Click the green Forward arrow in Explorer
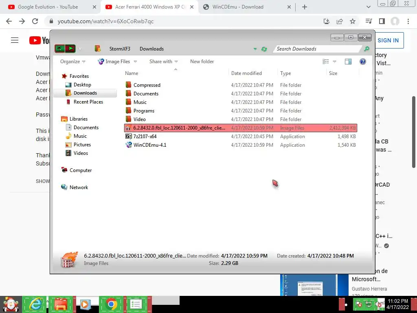Image resolution: width=417 pixels, height=313 pixels. [x=70, y=49]
